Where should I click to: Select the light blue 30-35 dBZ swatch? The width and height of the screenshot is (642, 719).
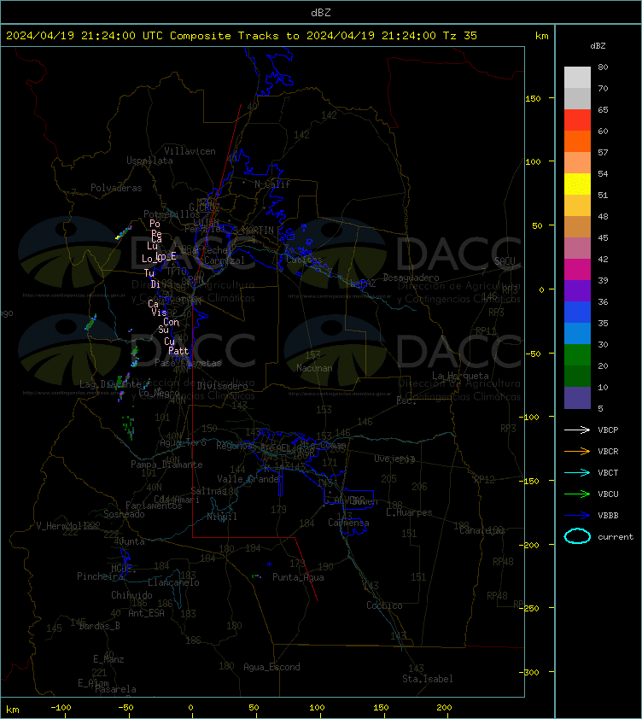click(577, 333)
